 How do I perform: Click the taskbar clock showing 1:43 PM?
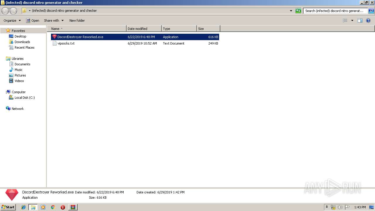pos(360,207)
